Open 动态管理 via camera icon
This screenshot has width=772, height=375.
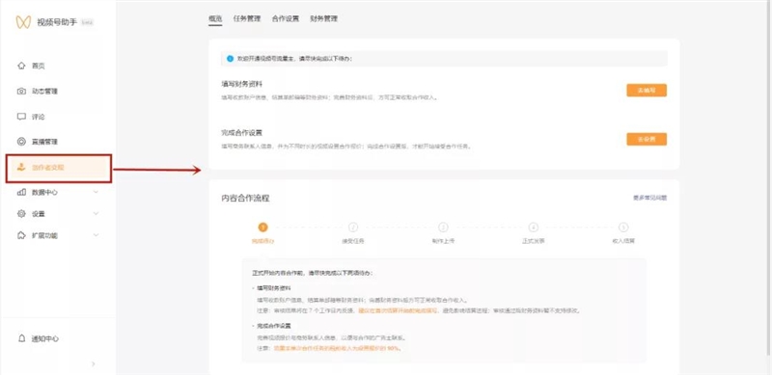(x=21, y=92)
